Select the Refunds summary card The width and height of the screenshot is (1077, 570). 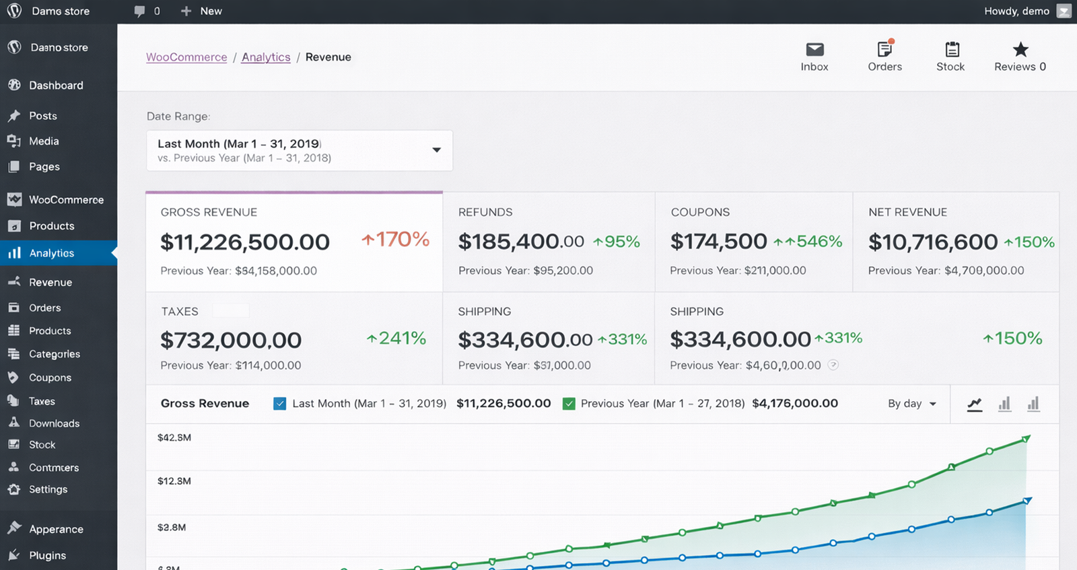click(x=549, y=242)
